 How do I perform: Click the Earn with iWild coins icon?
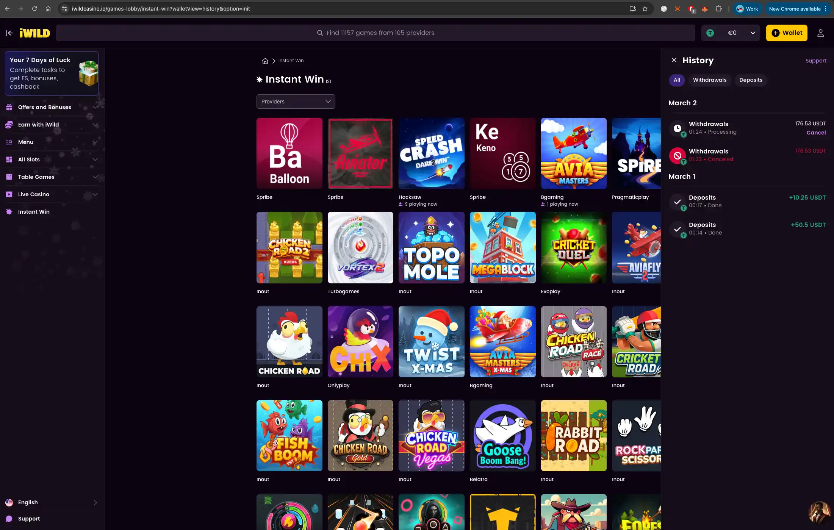tap(9, 125)
